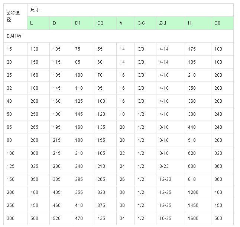Select the b value 34
The height and width of the screenshot is (227, 240).
pyautogui.click(x=122, y=218)
